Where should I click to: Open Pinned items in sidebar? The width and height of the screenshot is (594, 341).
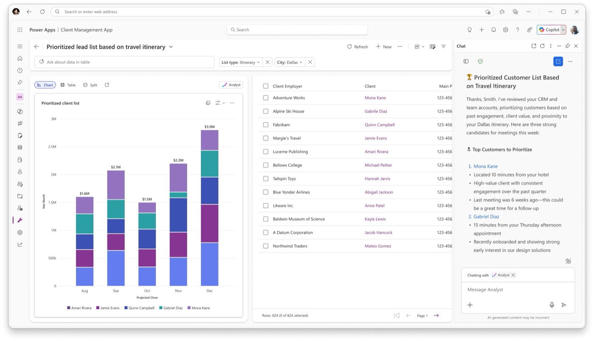[20, 82]
